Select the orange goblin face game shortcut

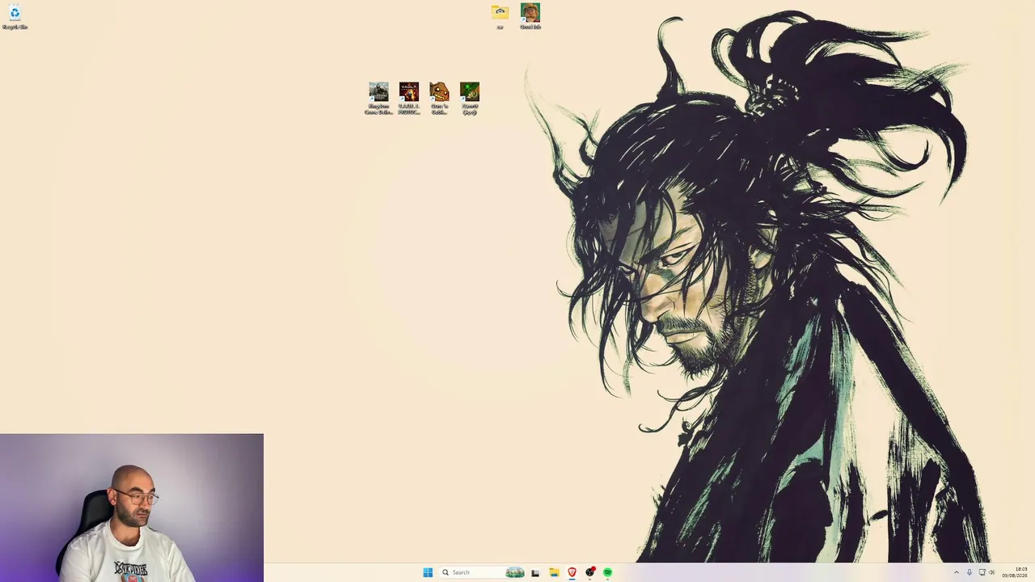(x=439, y=98)
